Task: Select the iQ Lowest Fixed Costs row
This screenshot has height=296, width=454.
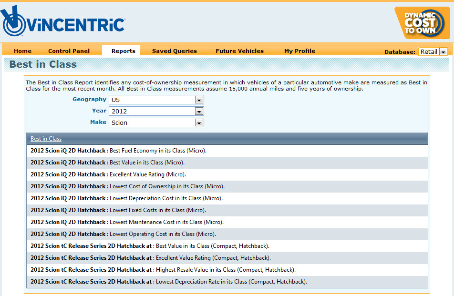Action: click(227, 210)
